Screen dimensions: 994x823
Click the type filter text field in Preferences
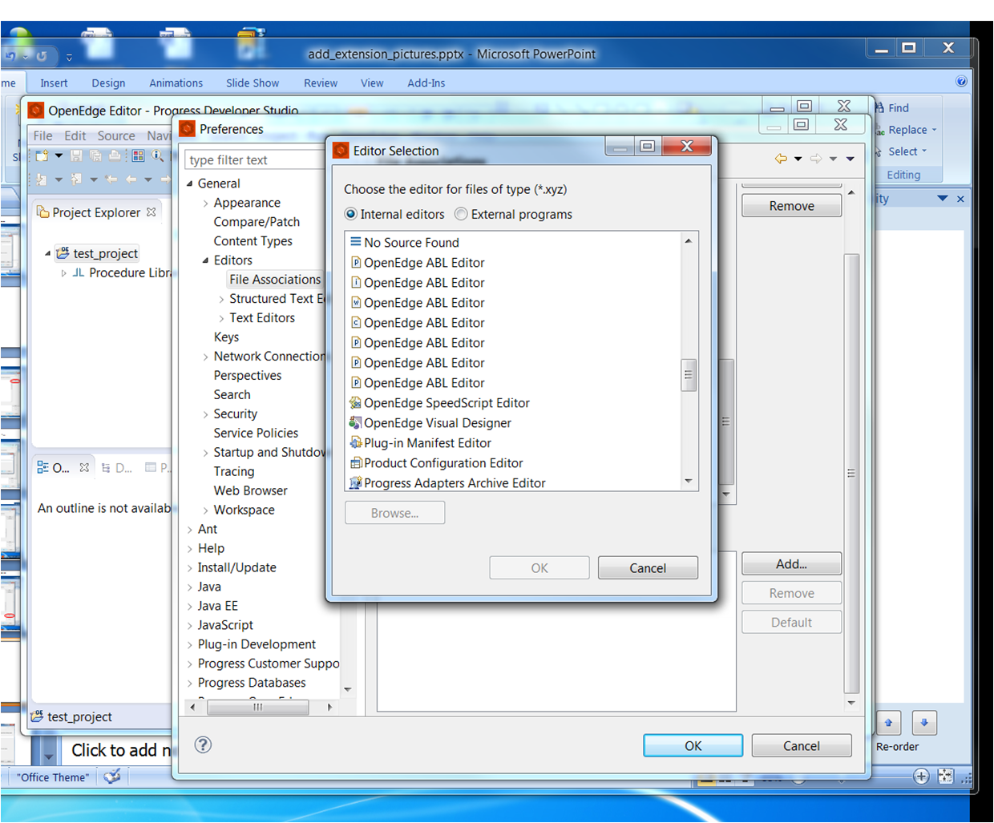pyautogui.click(x=248, y=159)
